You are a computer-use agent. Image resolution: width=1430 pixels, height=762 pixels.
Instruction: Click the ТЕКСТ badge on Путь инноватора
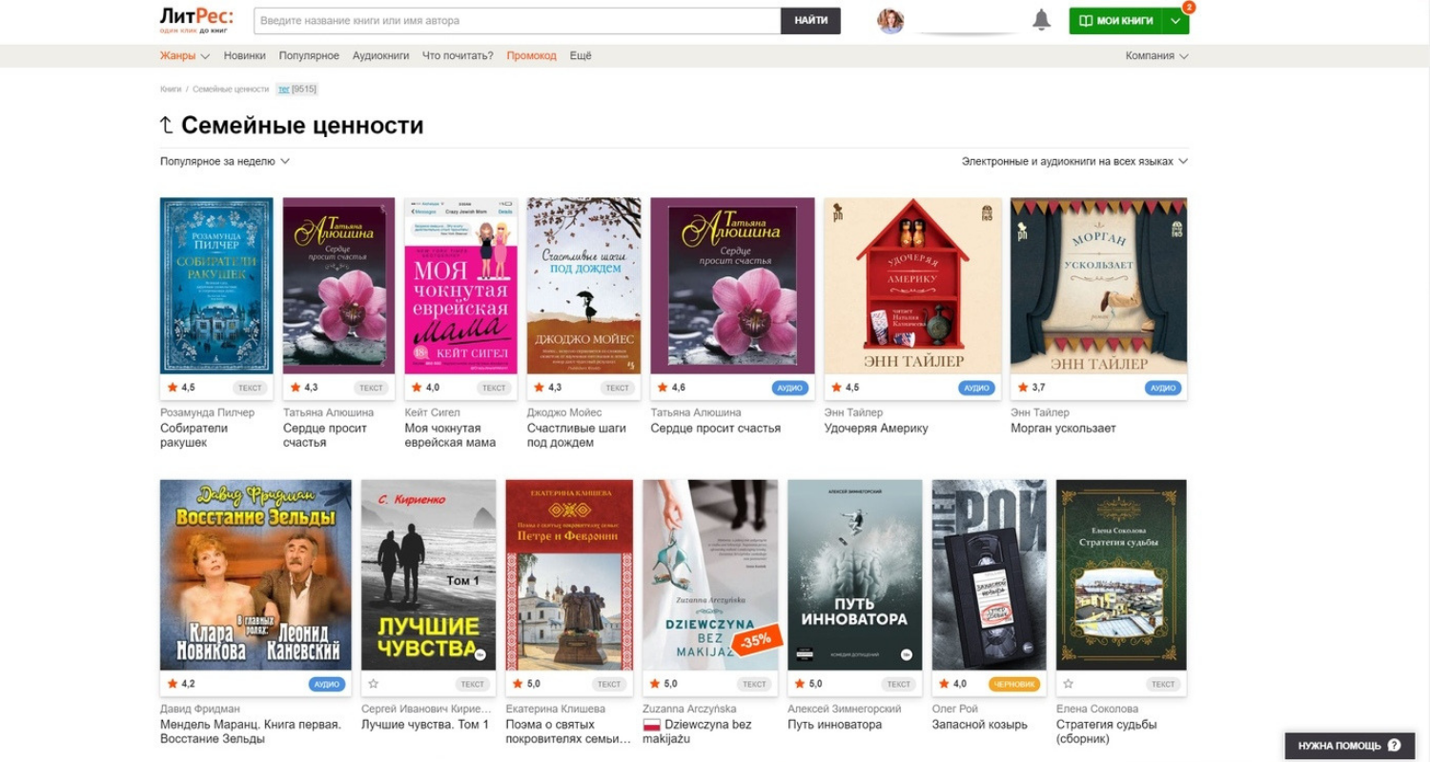(898, 684)
